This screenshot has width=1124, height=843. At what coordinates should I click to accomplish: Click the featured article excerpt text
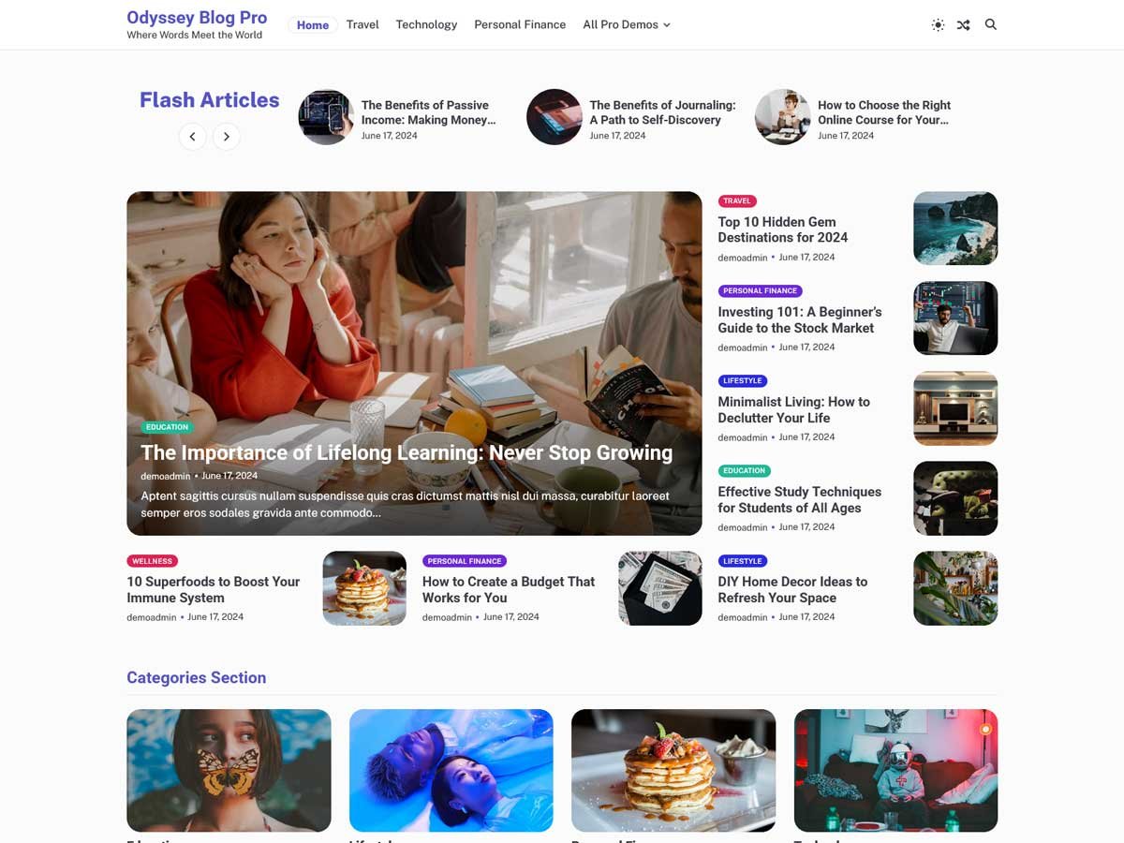(406, 504)
